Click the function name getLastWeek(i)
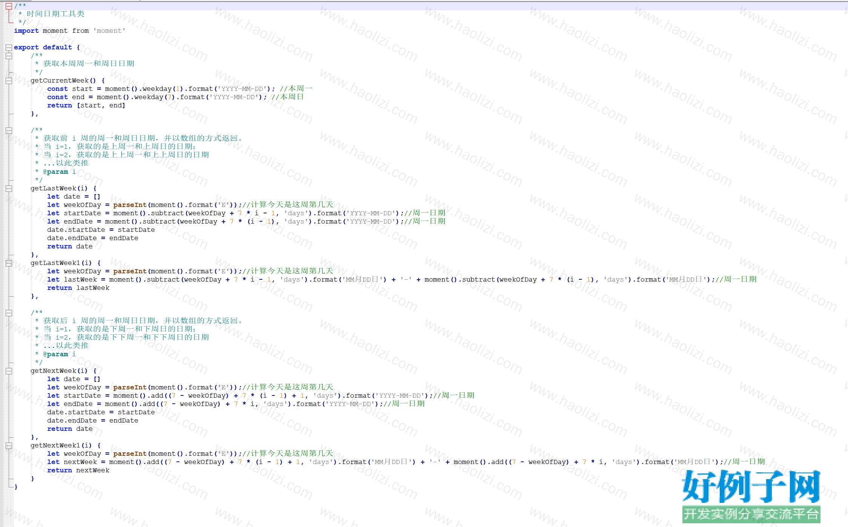 59,188
